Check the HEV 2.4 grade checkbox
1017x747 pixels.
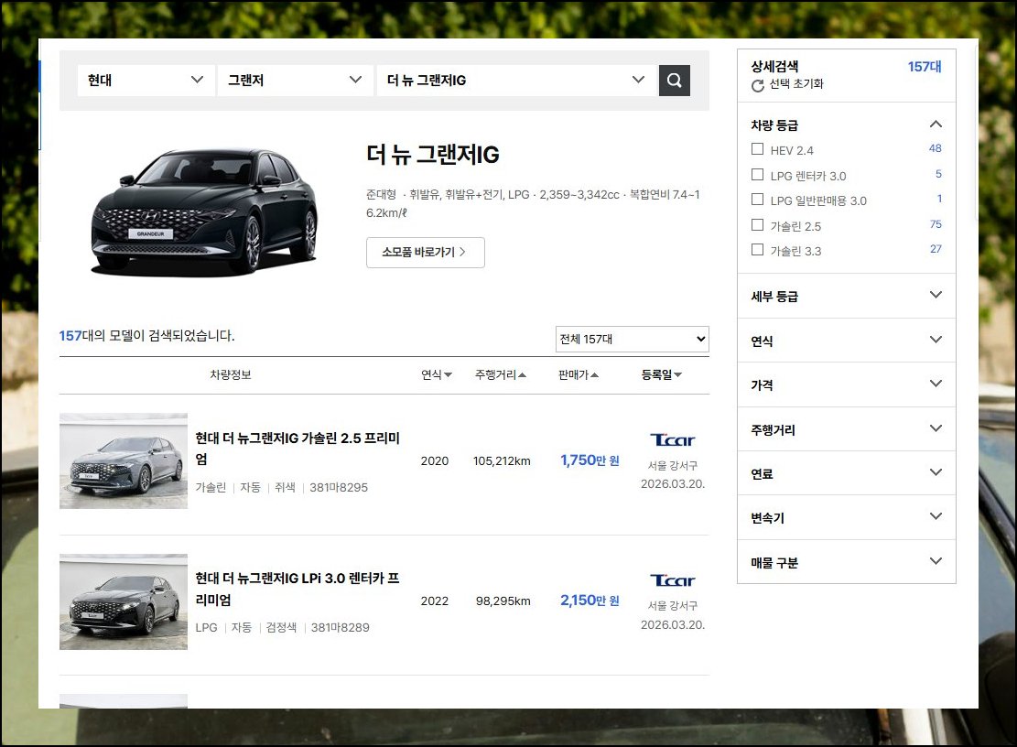[x=757, y=149]
